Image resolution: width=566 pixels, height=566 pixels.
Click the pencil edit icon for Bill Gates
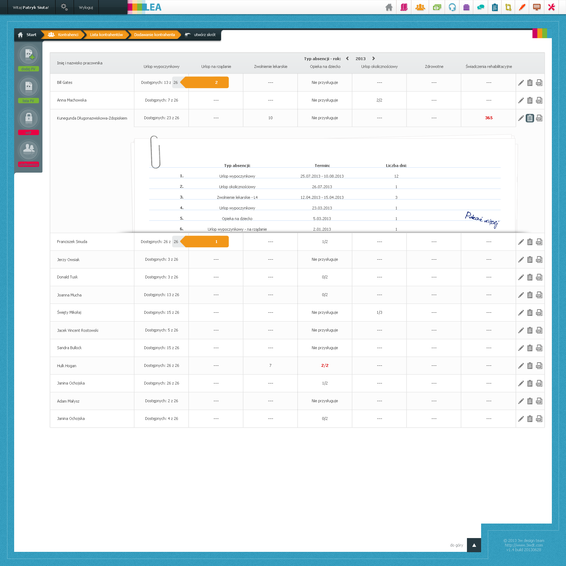pos(521,83)
